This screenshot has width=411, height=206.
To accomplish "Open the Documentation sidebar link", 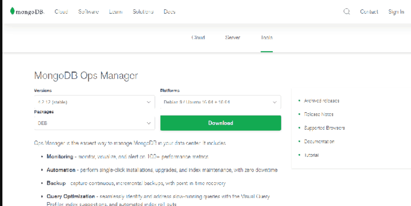I will (319, 141).
